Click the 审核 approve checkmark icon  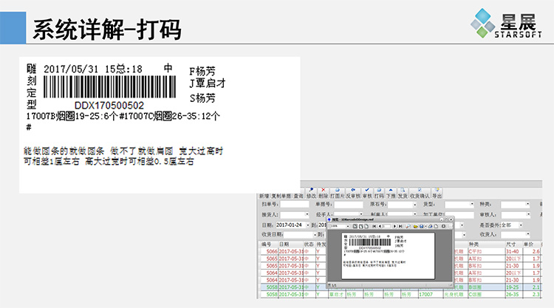(x=365, y=194)
